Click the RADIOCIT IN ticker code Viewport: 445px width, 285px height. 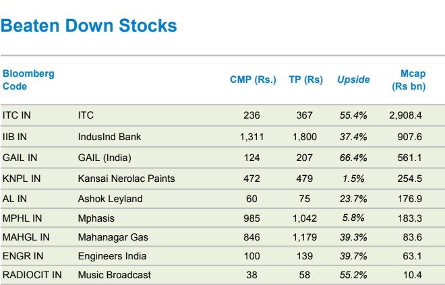click(x=32, y=275)
